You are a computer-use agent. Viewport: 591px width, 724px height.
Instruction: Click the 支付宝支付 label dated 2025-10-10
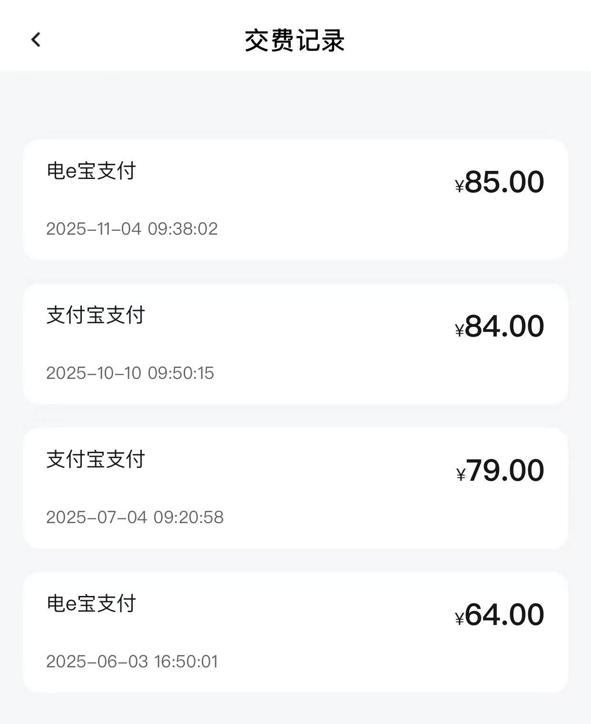tap(96, 315)
